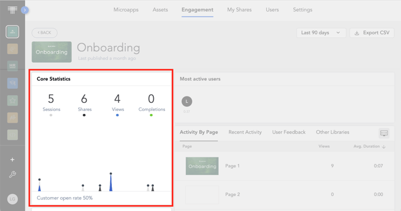The width and height of the screenshot is (401, 211).
Task: Open the Users tab
Action: pyautogui.click(x=272, y=10)
